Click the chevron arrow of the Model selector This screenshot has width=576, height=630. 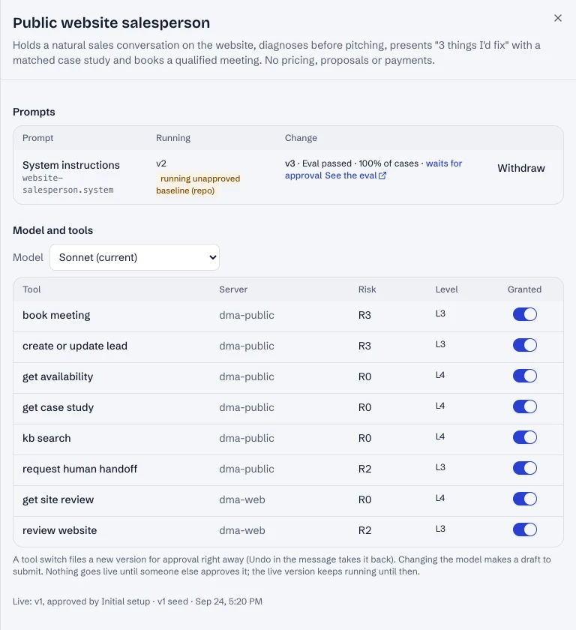click(213, 257)
